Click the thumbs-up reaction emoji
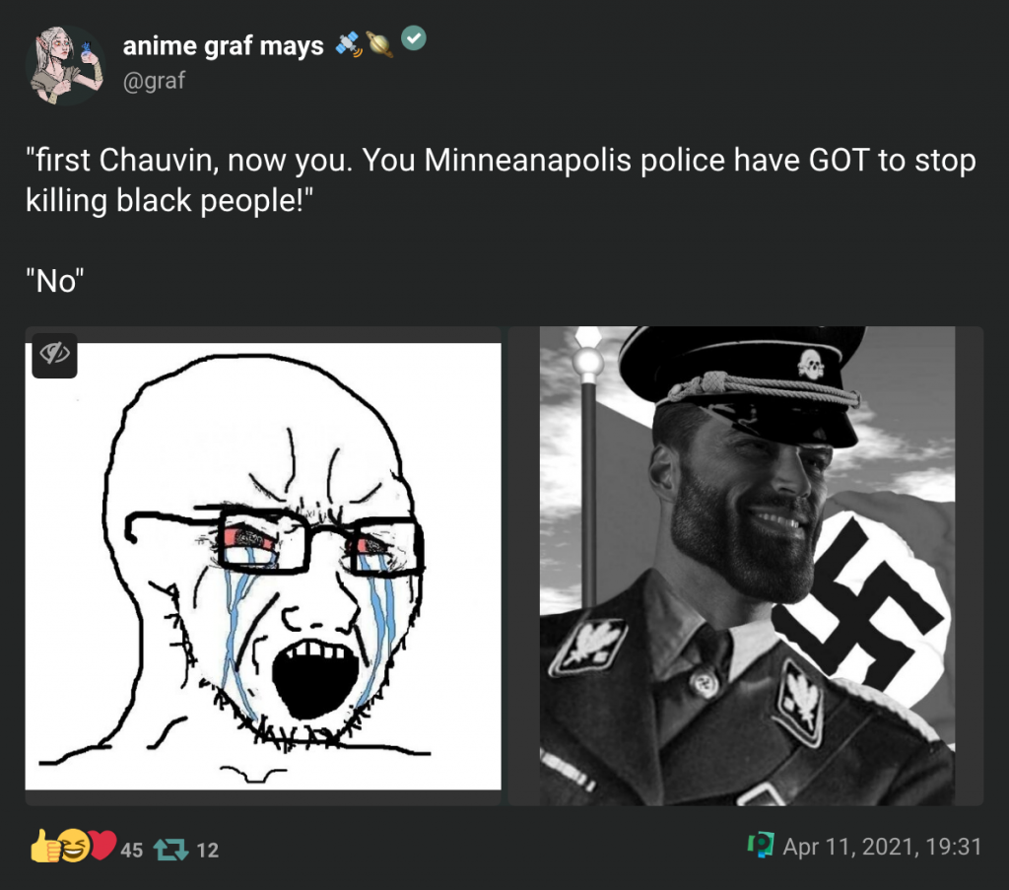The image size is (1009, 890). (44, 846)
